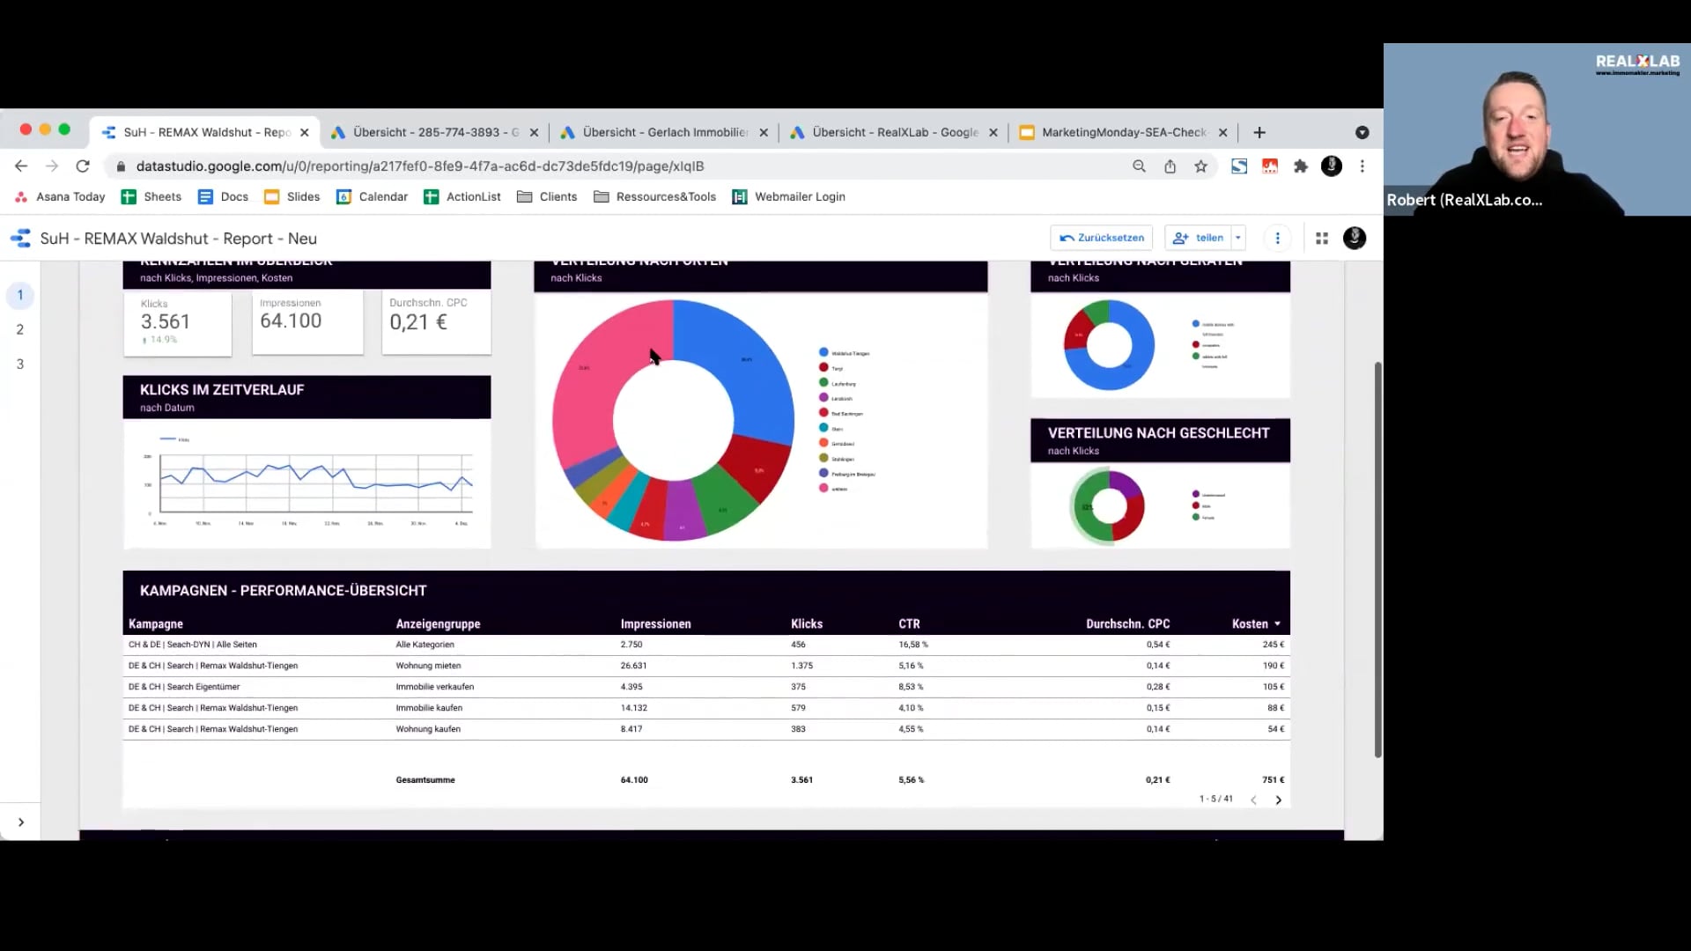Click the share page icon in the address bar
This screenshot has width=1691, height=951.
[1170, 166]
